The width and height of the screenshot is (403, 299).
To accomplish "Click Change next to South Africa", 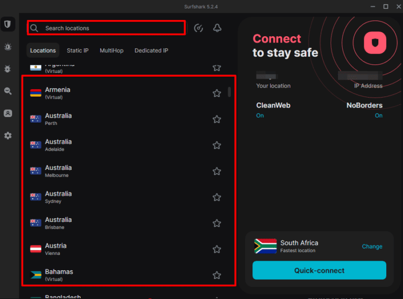I will (372, 247).
